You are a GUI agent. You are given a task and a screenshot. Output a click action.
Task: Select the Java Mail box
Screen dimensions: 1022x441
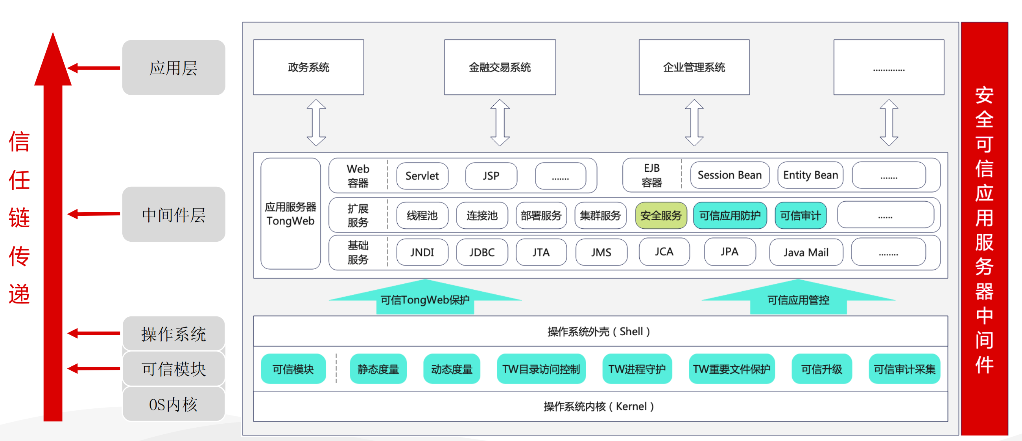coord(806,252)
